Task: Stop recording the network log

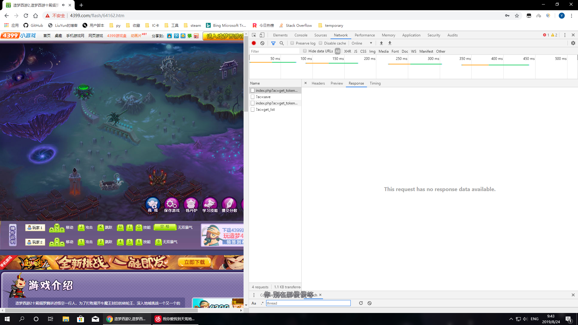Action: [x=254, y=43]
